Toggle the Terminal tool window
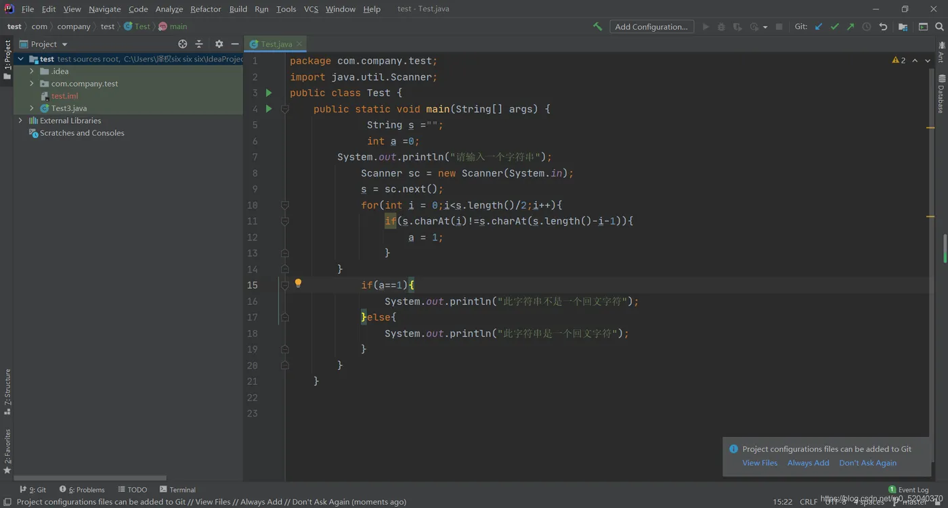 click(x=177, y=490)
